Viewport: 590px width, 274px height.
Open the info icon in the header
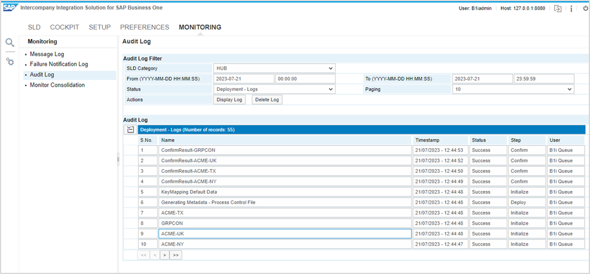pos(571,8)
